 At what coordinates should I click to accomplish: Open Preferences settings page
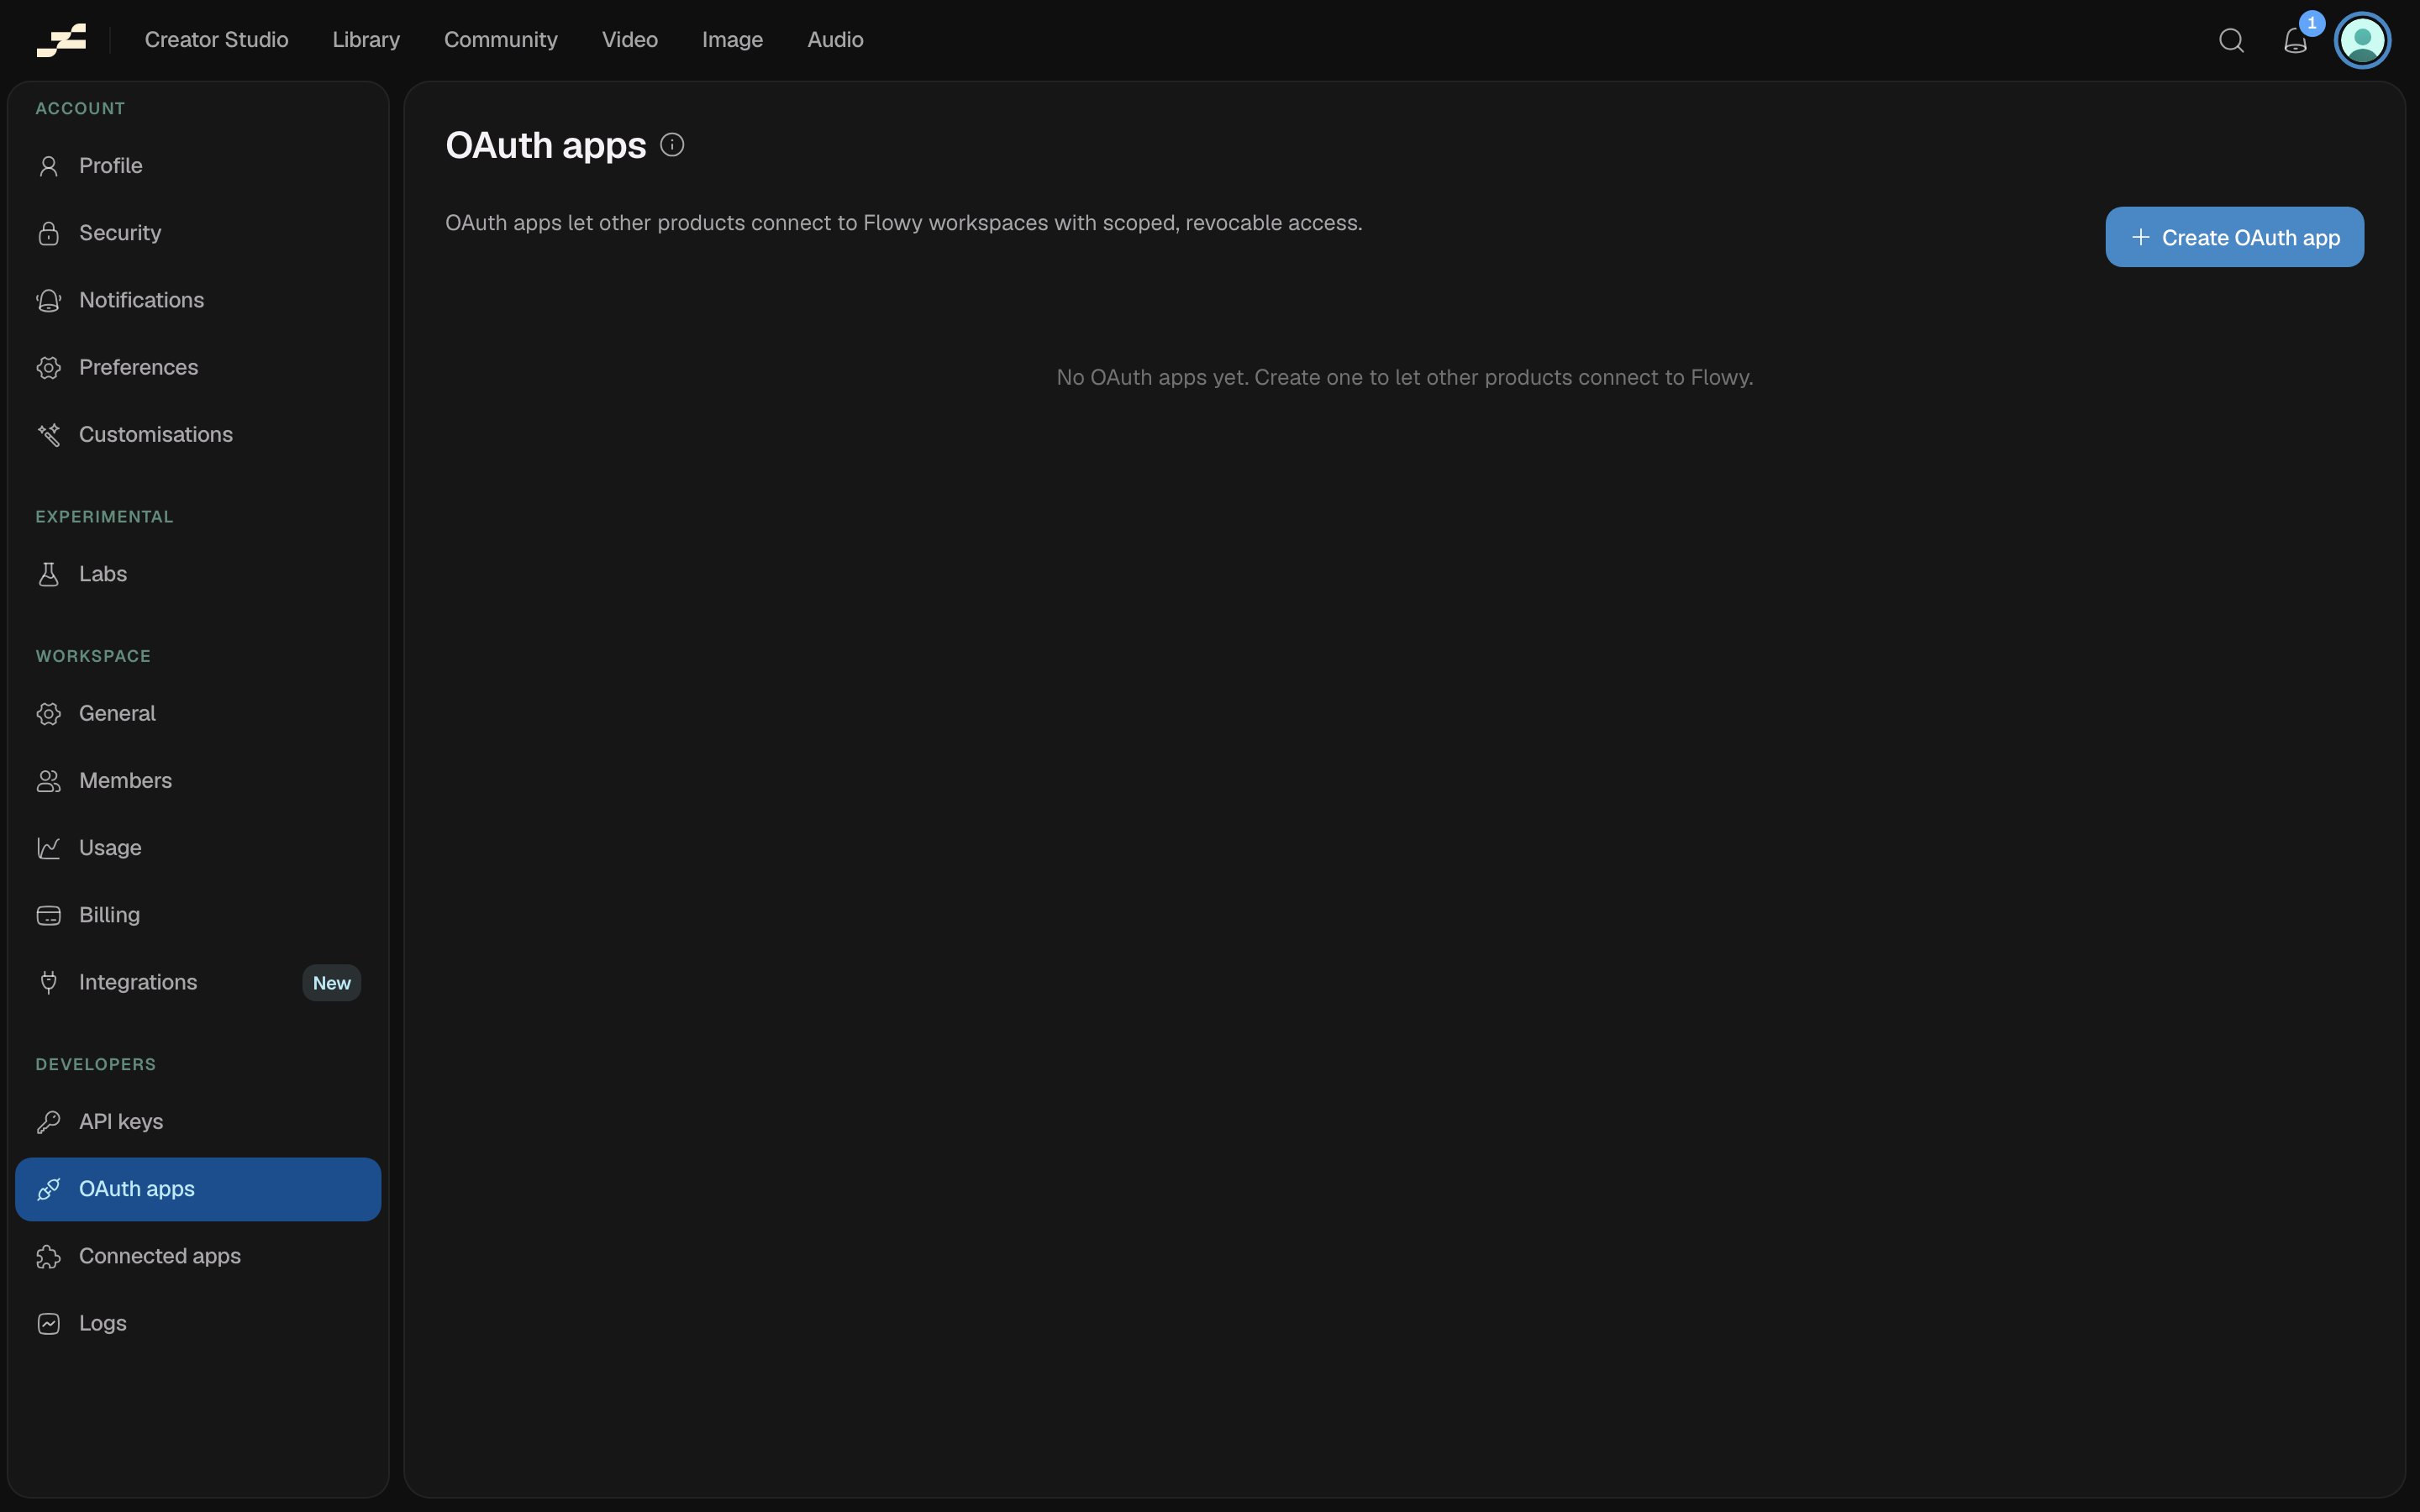[x=198, y=367]
